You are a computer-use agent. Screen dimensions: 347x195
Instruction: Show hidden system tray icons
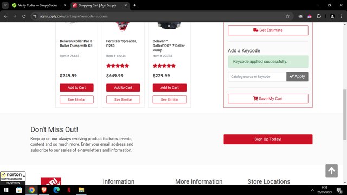[x=312, y=190]
